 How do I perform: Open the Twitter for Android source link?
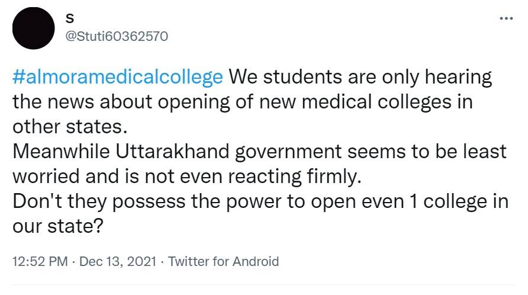[x=223, y=261]
